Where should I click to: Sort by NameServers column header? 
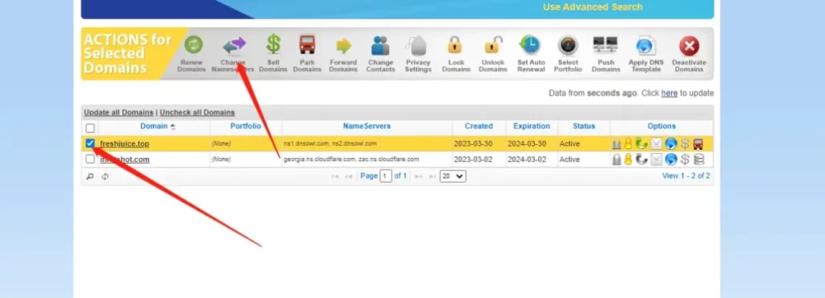tap(367, 126)
